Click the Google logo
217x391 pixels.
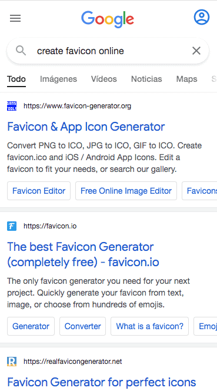tap(108, 19)
